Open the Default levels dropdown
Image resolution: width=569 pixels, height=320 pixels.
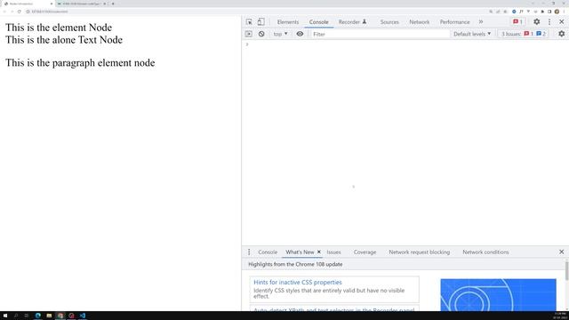[x=472, y=34]
